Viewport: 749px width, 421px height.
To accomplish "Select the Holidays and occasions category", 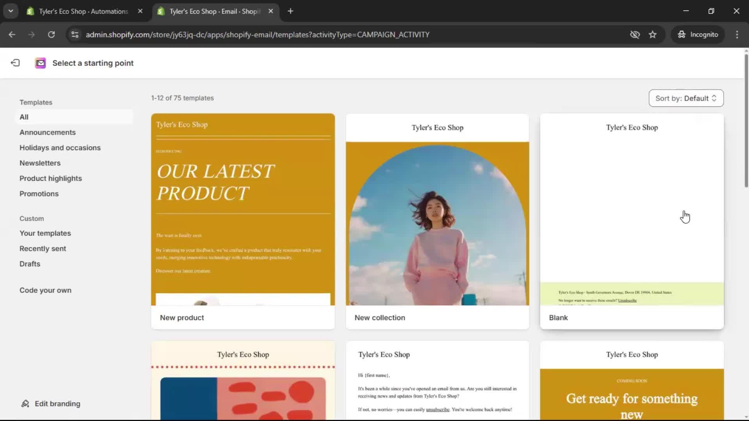I will 60,148.
